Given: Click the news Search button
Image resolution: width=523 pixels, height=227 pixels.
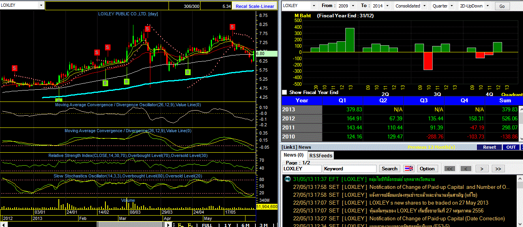Looking at the screenshot, I should (x=390, y=169).
